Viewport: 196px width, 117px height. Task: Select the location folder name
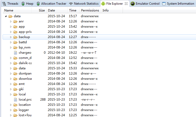pos(25,105)
